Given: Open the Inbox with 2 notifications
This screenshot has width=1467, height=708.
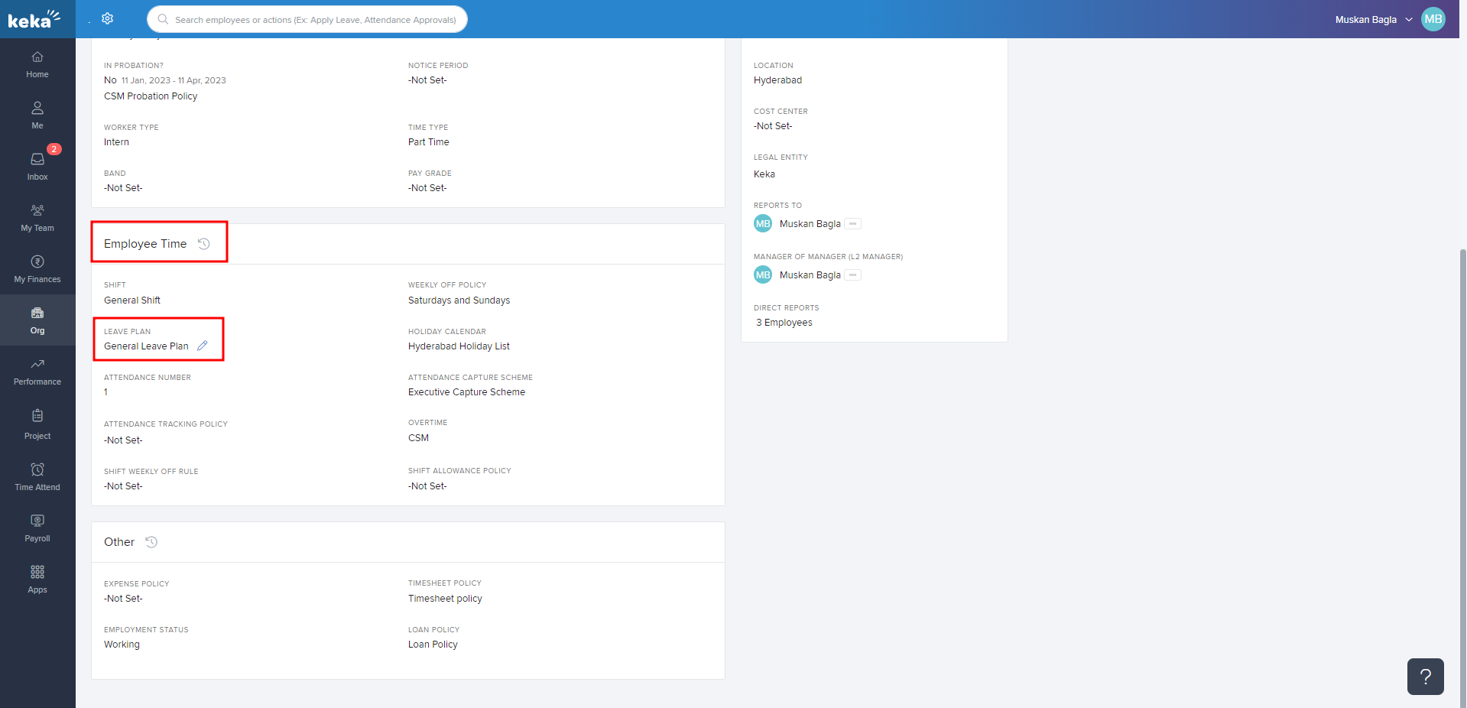Looking at the screenshot, I should (x=37, y=166).
